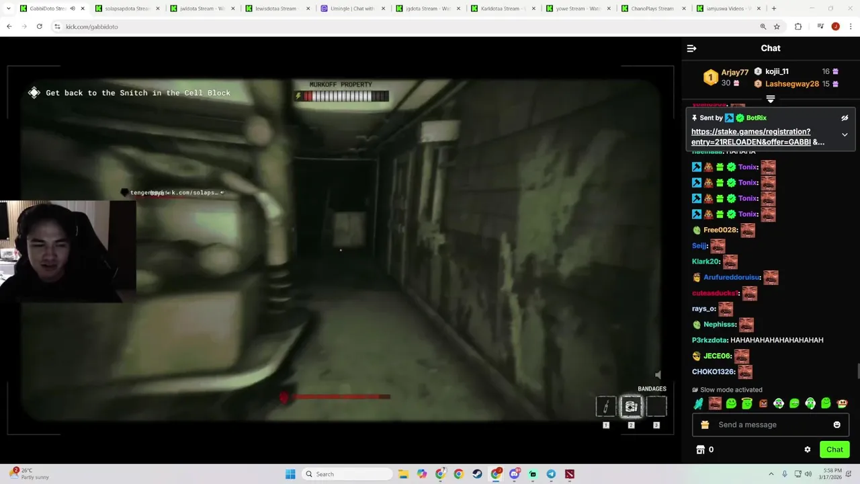Show hidden system tray icons
Image resolution: width=860 pixels, height=484 pixels.
click(x=771, y=474)
